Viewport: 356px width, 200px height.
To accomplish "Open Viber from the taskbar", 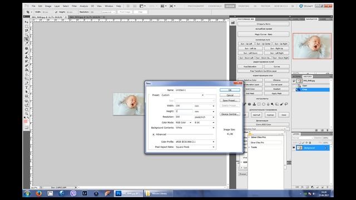I will (x=73, y=193).
